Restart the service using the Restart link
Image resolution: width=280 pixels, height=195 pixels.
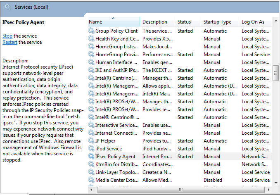[10, 42]
